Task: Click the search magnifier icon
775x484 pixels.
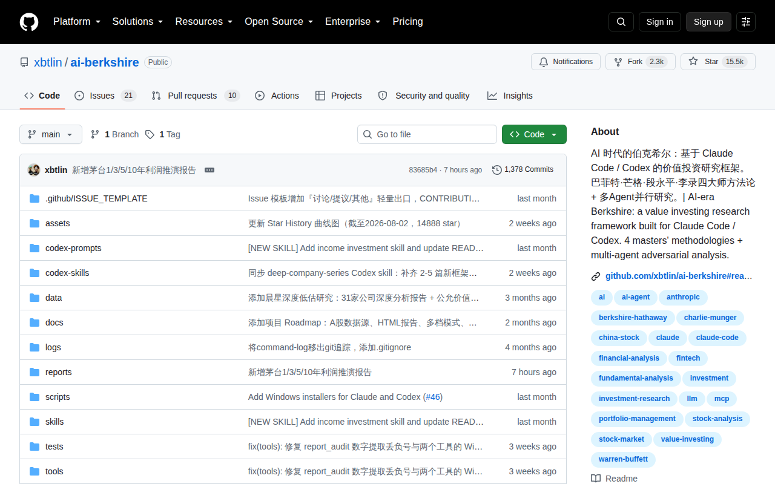Action: click(621, 22)
